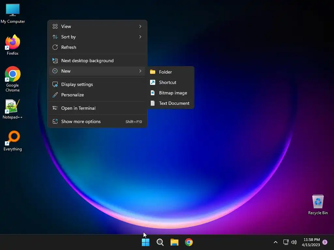Choose Refresh in the context menu

pyautogui.click(x=97, y=47)
